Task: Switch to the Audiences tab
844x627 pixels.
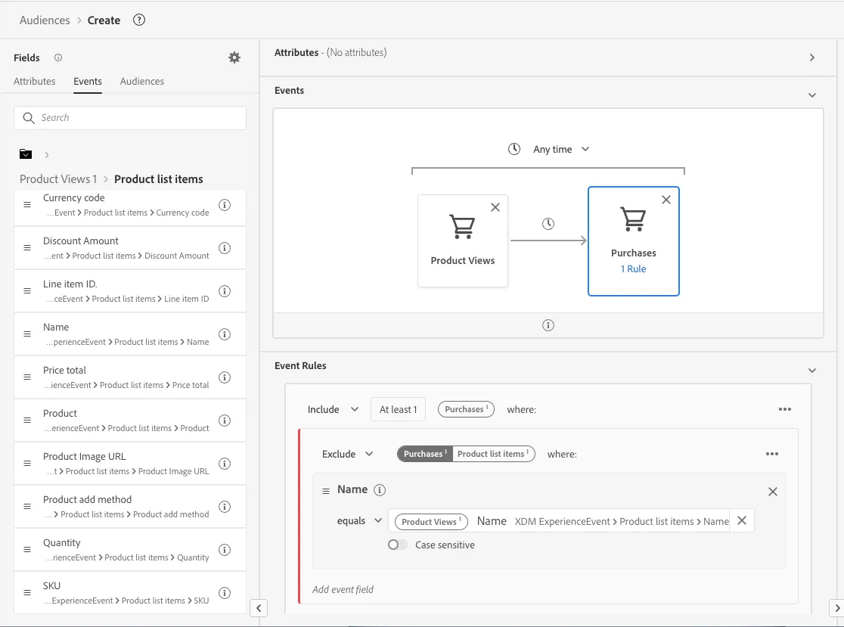Action: pyautogui.click(x=142, y=81)
